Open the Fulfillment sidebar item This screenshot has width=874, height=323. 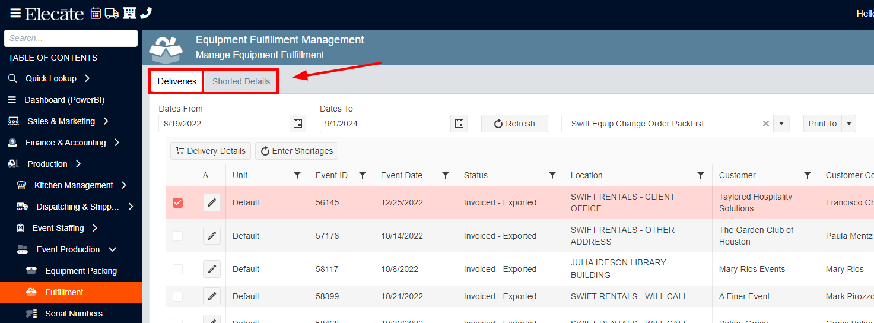click(71, 292)
